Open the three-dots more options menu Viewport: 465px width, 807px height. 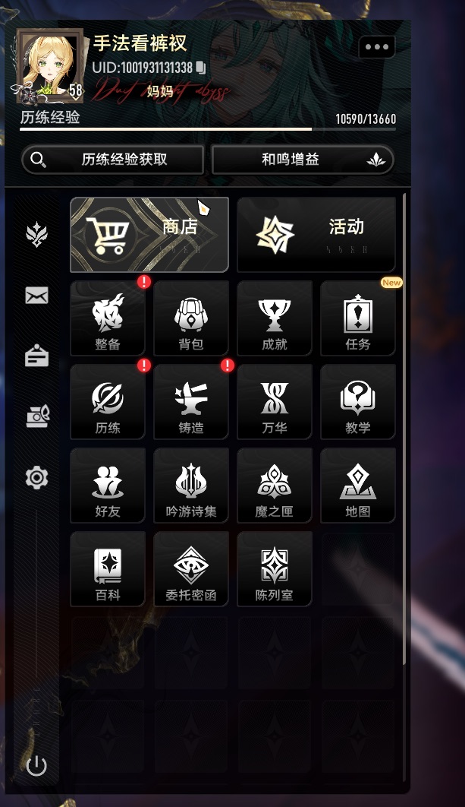click(376, 47)
